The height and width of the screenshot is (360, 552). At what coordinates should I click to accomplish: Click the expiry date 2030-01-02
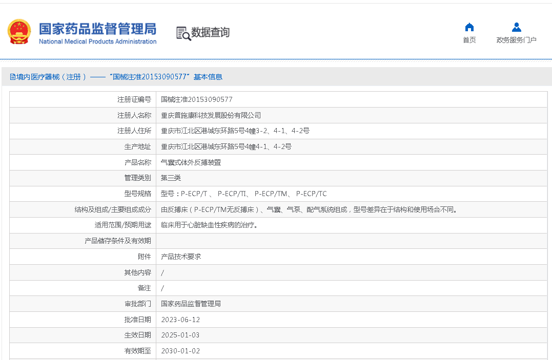pyautogui.click(x=180, y=351)
